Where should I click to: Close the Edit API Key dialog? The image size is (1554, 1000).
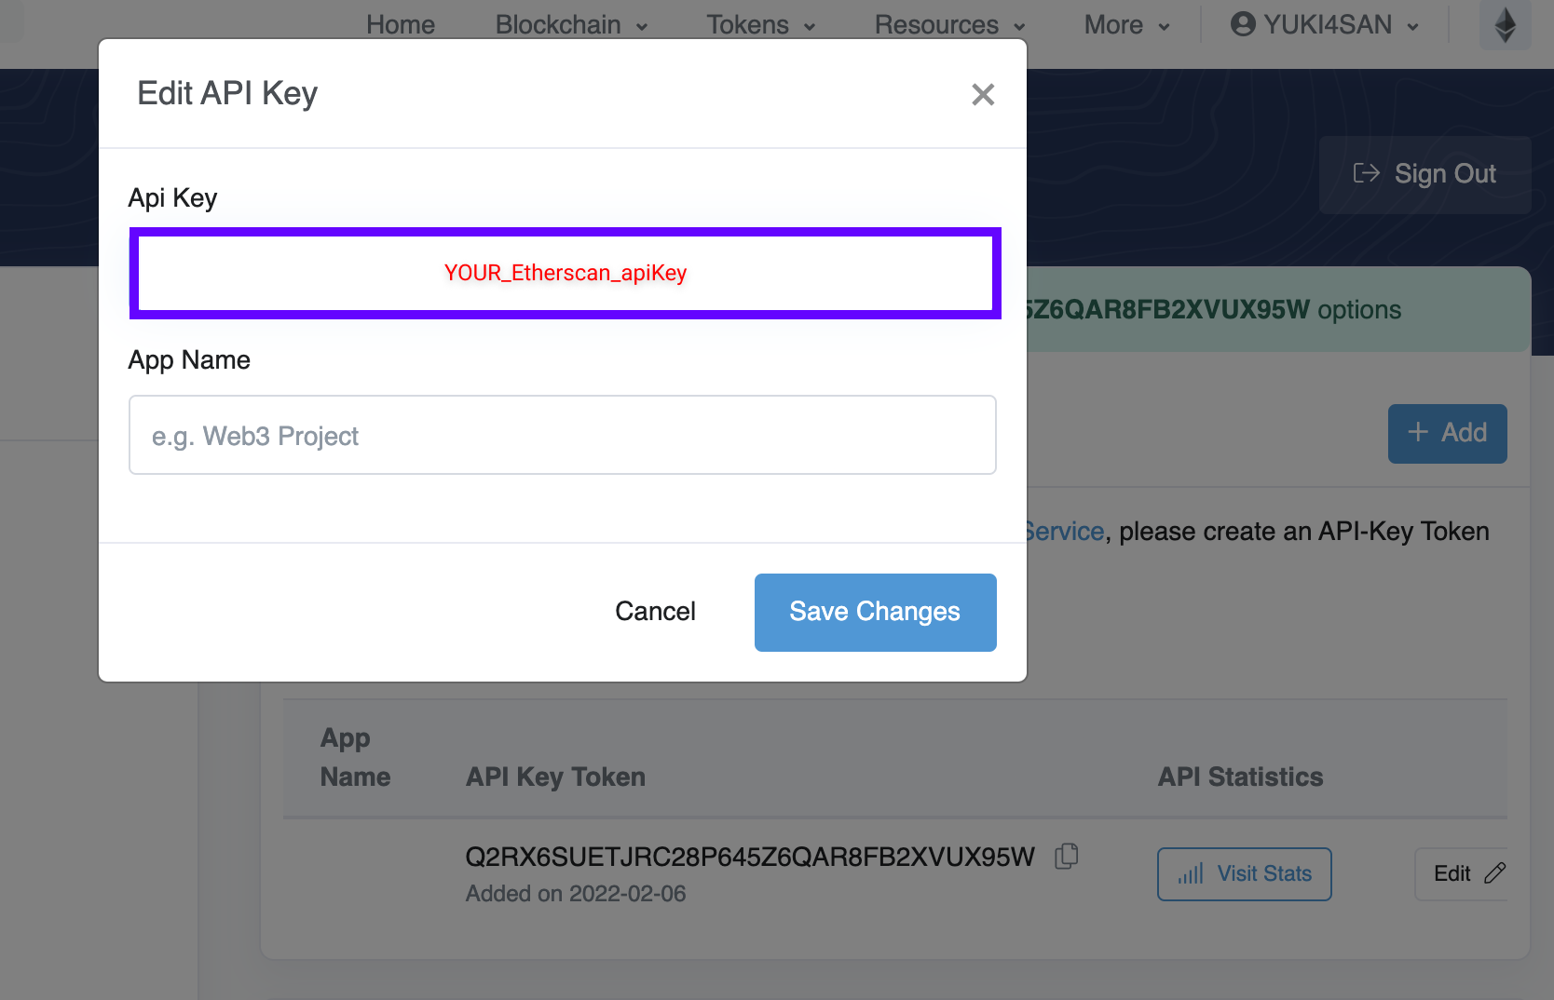[x=983, y=94]
